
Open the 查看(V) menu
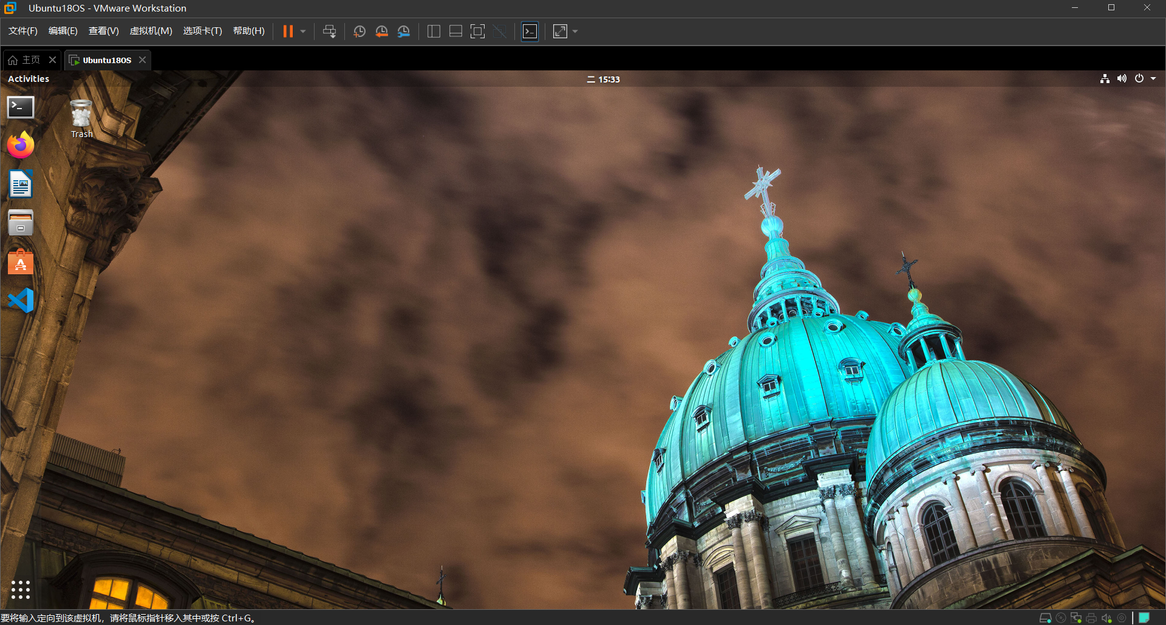click(x=104, y=31)
